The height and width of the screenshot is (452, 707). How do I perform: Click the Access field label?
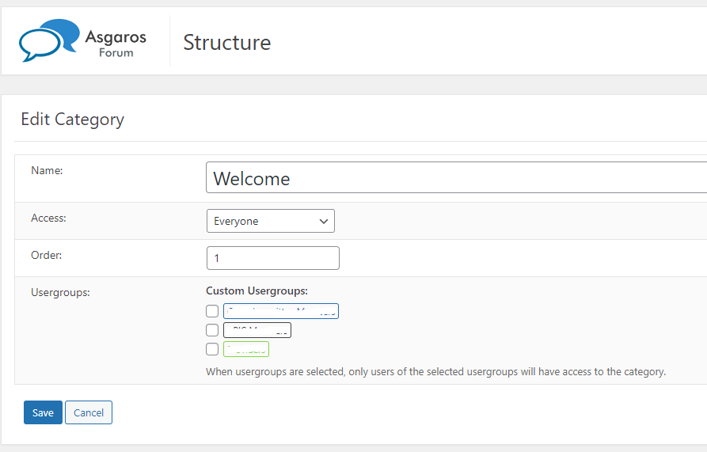48,218
